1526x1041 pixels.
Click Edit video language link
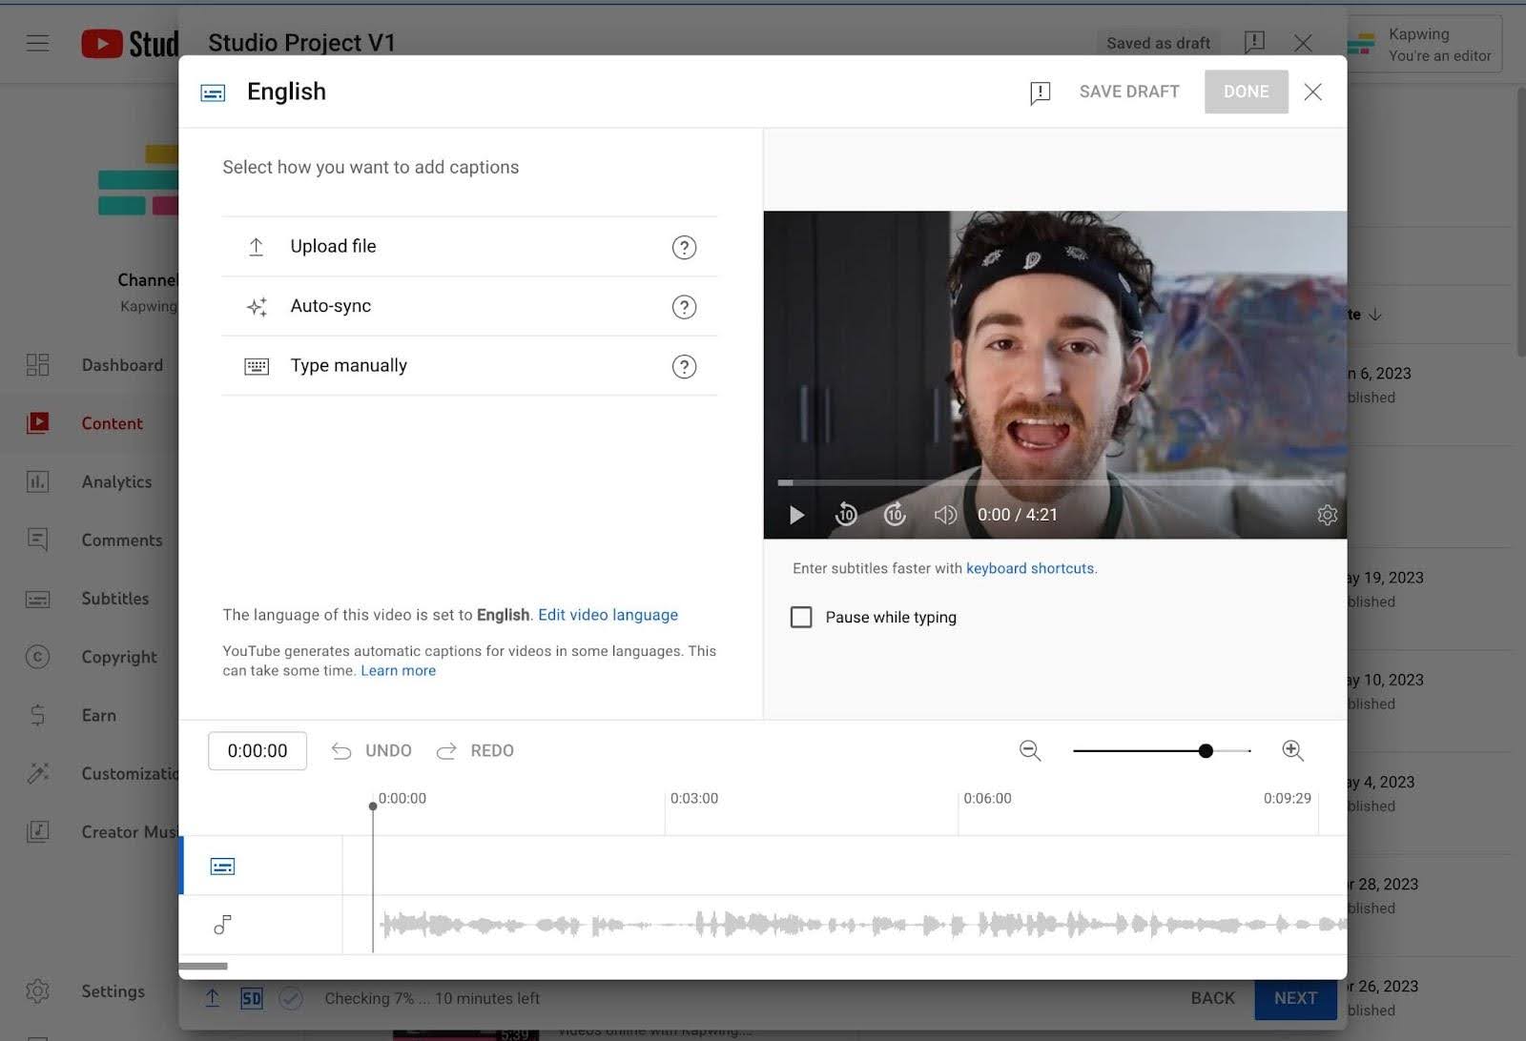(608, 615)
